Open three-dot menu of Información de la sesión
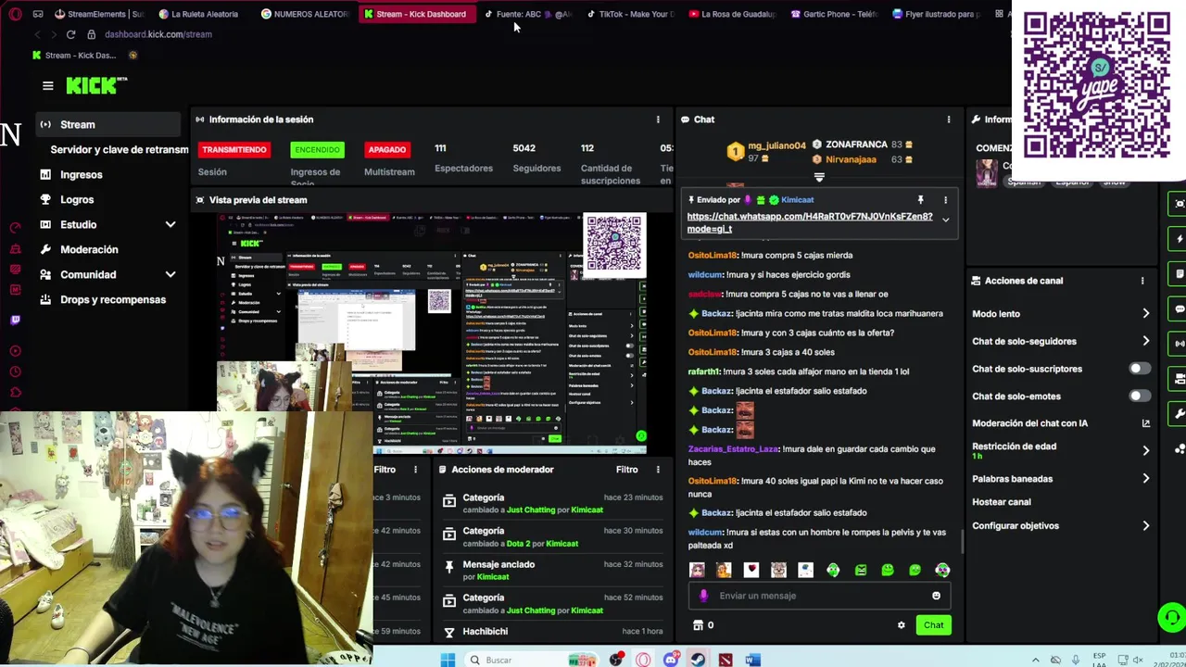The image size is (1186, 667). click(x=658, y=120)
